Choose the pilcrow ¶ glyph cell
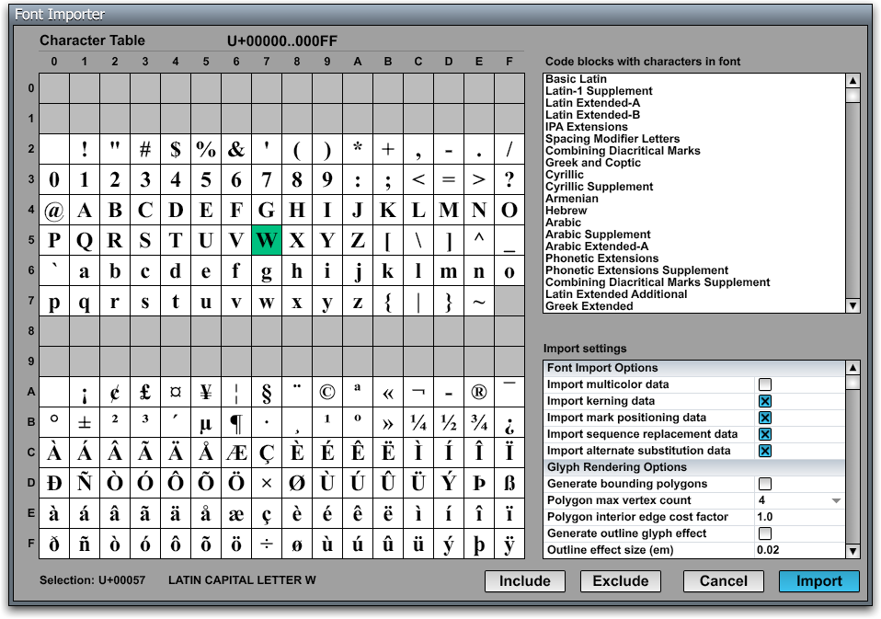881x619 pixels. 236,422
